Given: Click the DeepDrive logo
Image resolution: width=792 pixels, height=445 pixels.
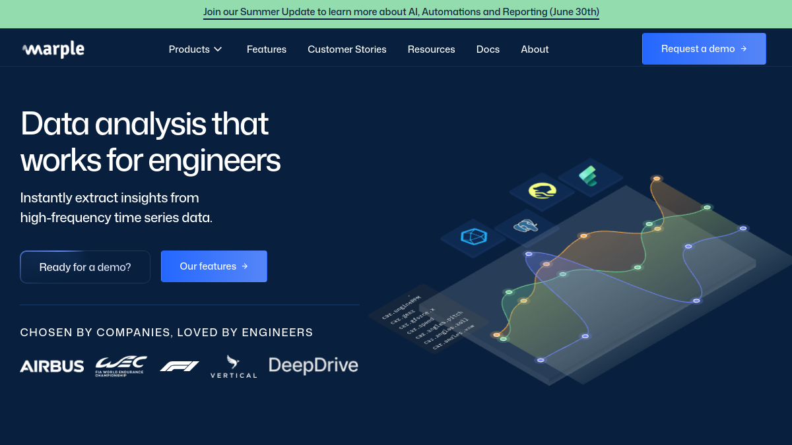Looking at the screenshot, I should [x=313, y=365].
